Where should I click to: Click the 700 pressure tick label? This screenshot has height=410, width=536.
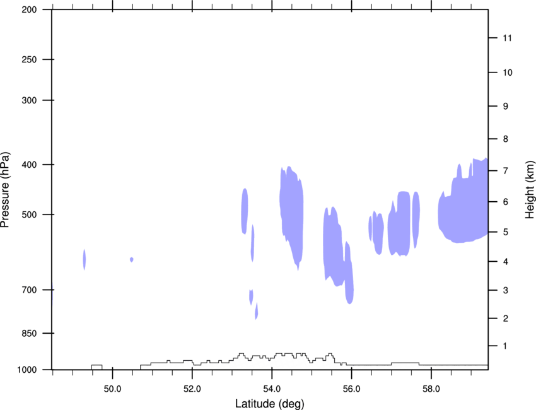point(29,290)
